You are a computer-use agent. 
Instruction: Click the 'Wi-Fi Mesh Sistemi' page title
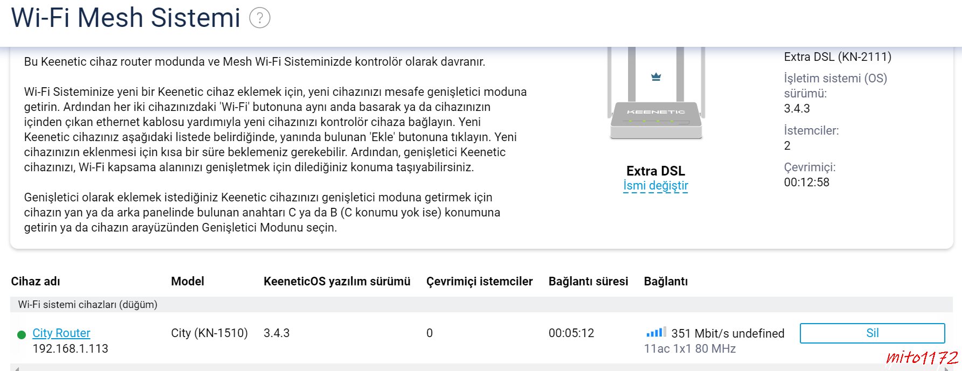click(x=126, y=17)
